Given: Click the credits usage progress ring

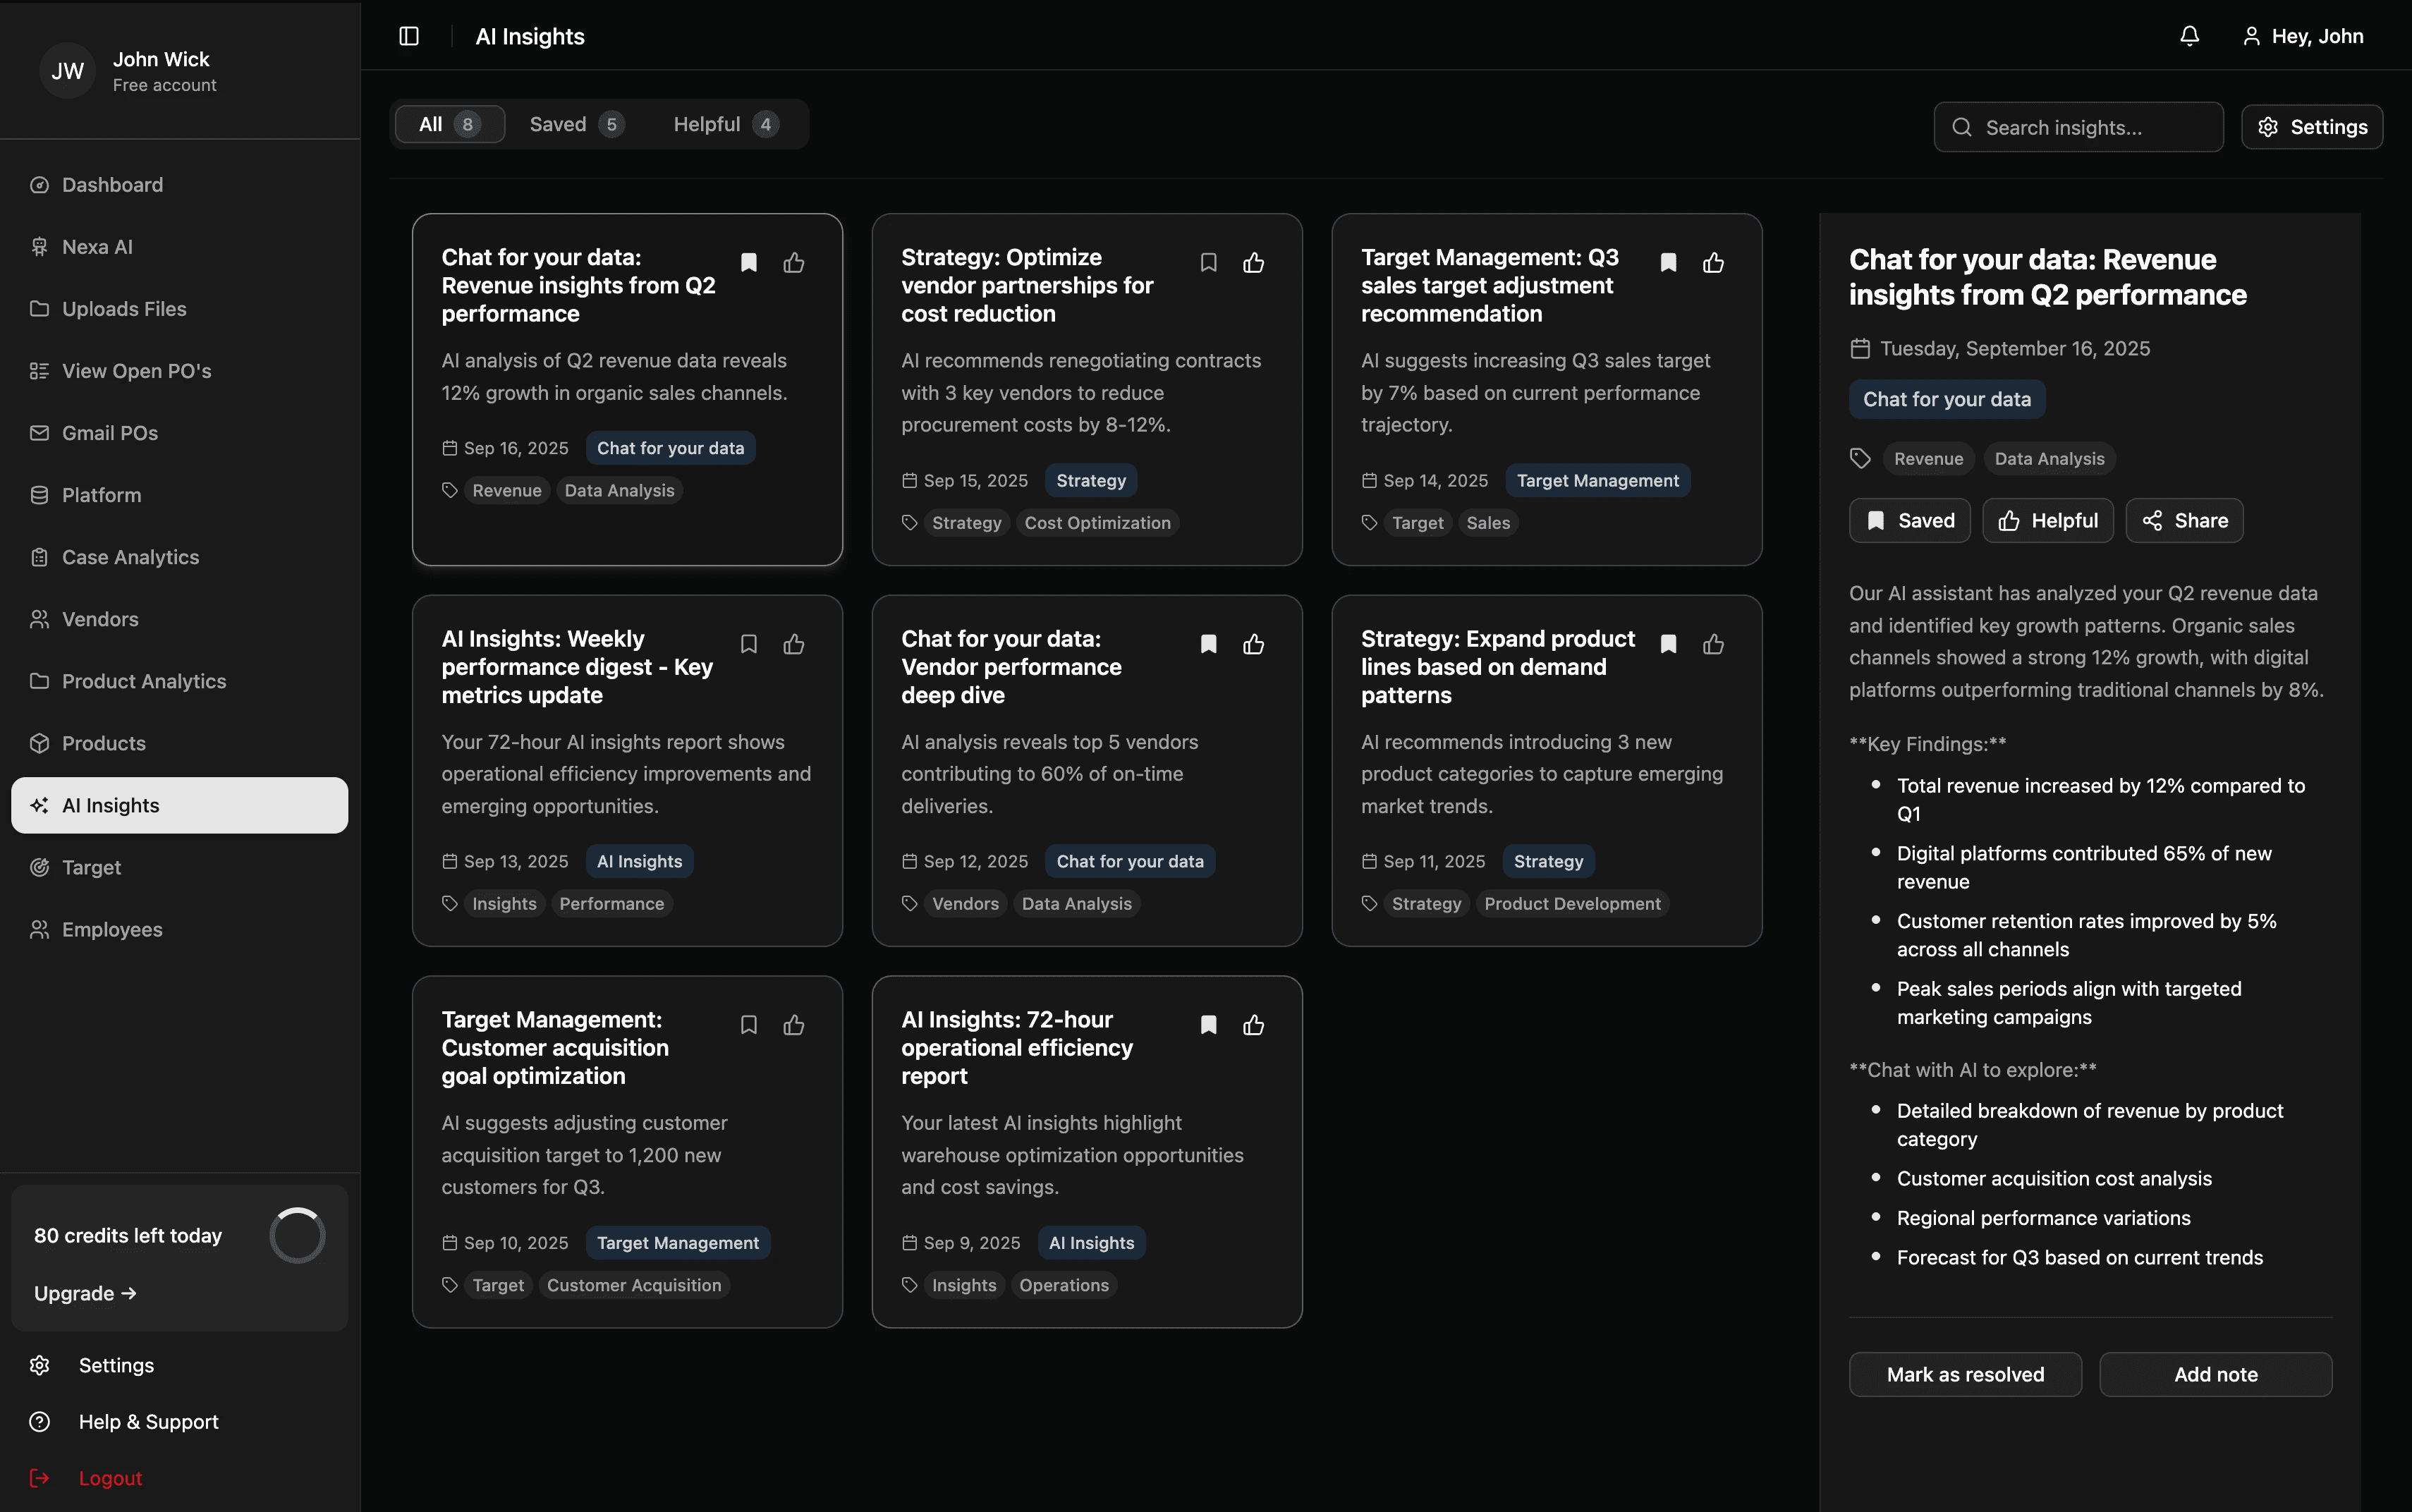Looking at the screenshot, I should [x=297, y=1235].
